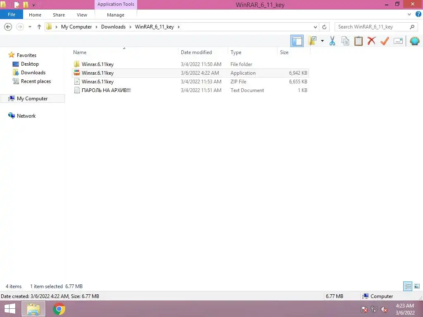Paste using the clipboard icon
Image resolution: width=423 pixels, height=317 pixels.
[359, 41]
